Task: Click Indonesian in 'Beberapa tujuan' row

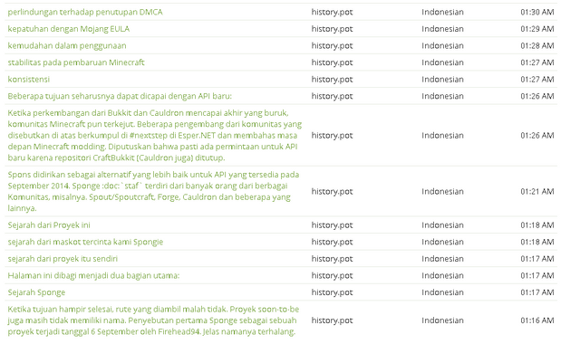Action: pyautogui.click(x=442, y=96)
